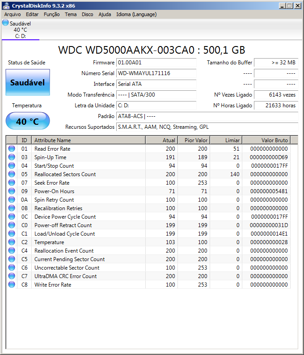Open the Idioma (Language) menu
The height and width of the screenshot is (355, 304).
point(136,14)
